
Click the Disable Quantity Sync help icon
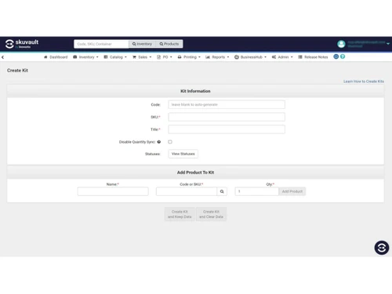tap(159, 142)
